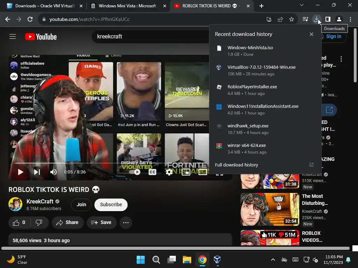The image size is (358, 268).
Task: Reload the YouTube page
Action: click(30, 20)
